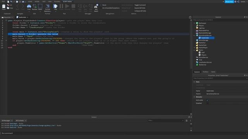Click the Collapse All Folds button

pyautogui.click(x=140, y=11)
